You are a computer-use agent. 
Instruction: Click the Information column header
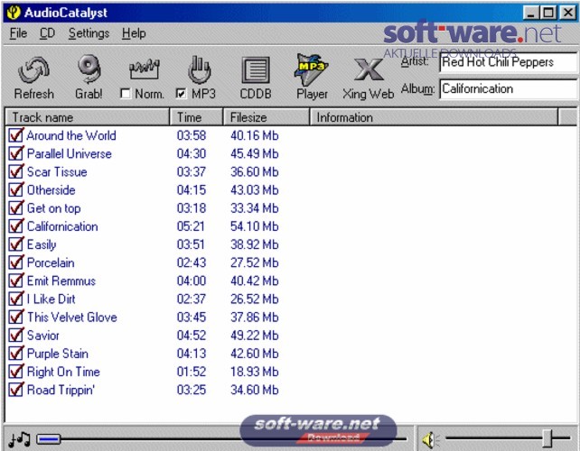tap(434, 117)
